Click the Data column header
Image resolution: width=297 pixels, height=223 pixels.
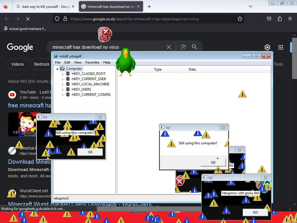click(x=229, y=69)
